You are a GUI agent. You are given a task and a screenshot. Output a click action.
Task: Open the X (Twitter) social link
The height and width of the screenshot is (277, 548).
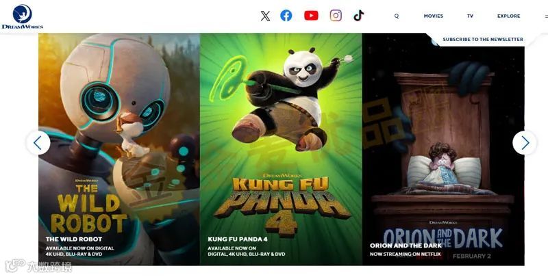click(x=265, y=16)
